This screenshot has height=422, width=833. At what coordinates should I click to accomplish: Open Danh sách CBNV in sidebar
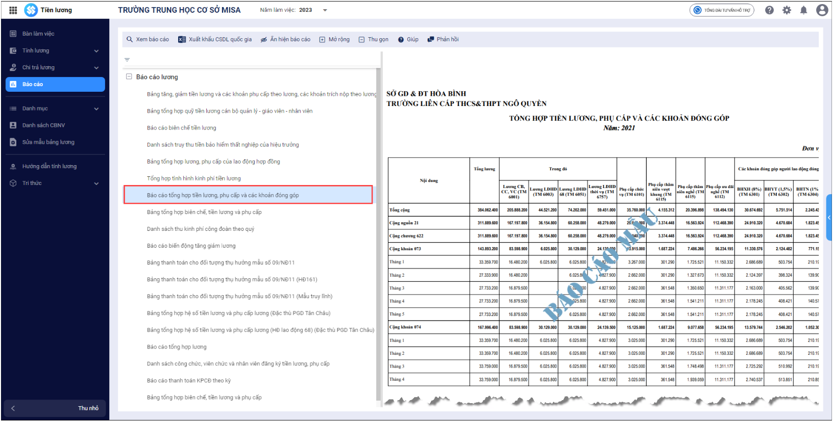43,125
